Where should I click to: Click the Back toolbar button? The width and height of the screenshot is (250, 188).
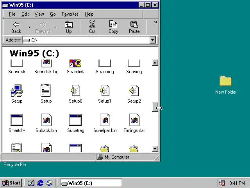point(16,27)
